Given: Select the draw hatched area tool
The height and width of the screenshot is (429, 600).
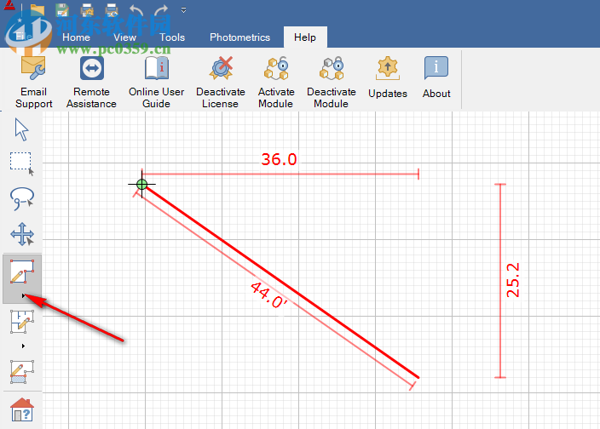Looking at the screenshot, I should (22, 372).
